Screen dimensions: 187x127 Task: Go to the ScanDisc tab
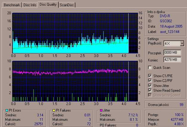67,5
